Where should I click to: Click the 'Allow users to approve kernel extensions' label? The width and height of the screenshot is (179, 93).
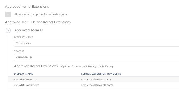click(41, 14)
